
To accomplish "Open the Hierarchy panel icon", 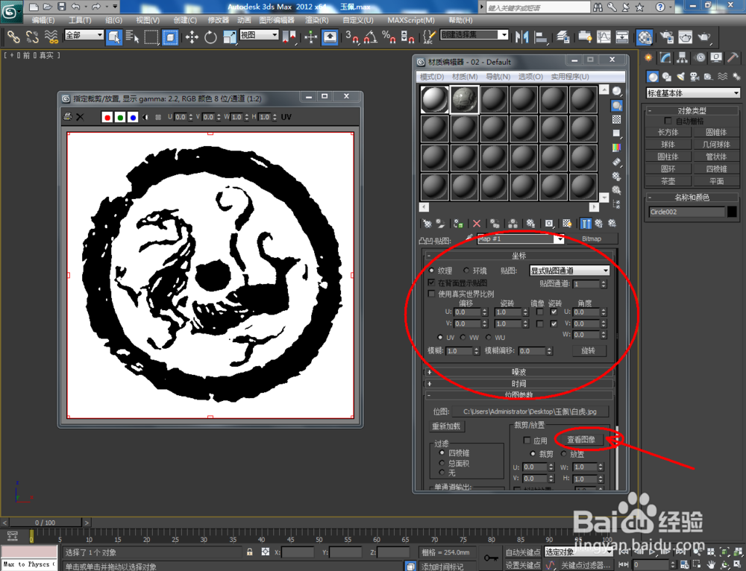I will (x=683, y=58).
